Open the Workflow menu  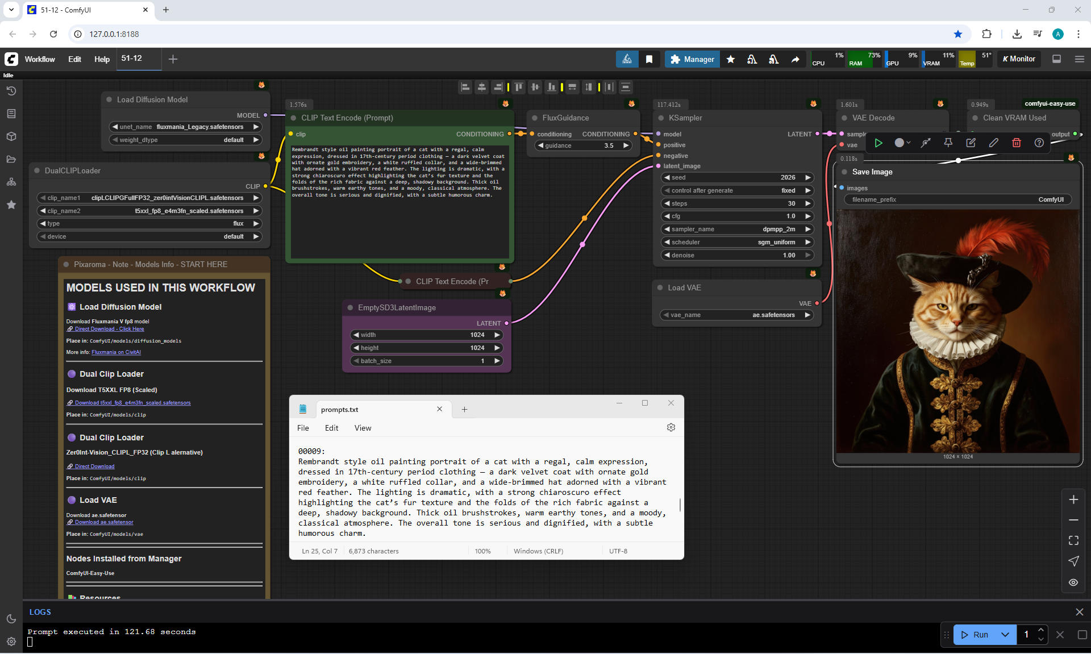[40, 59]
